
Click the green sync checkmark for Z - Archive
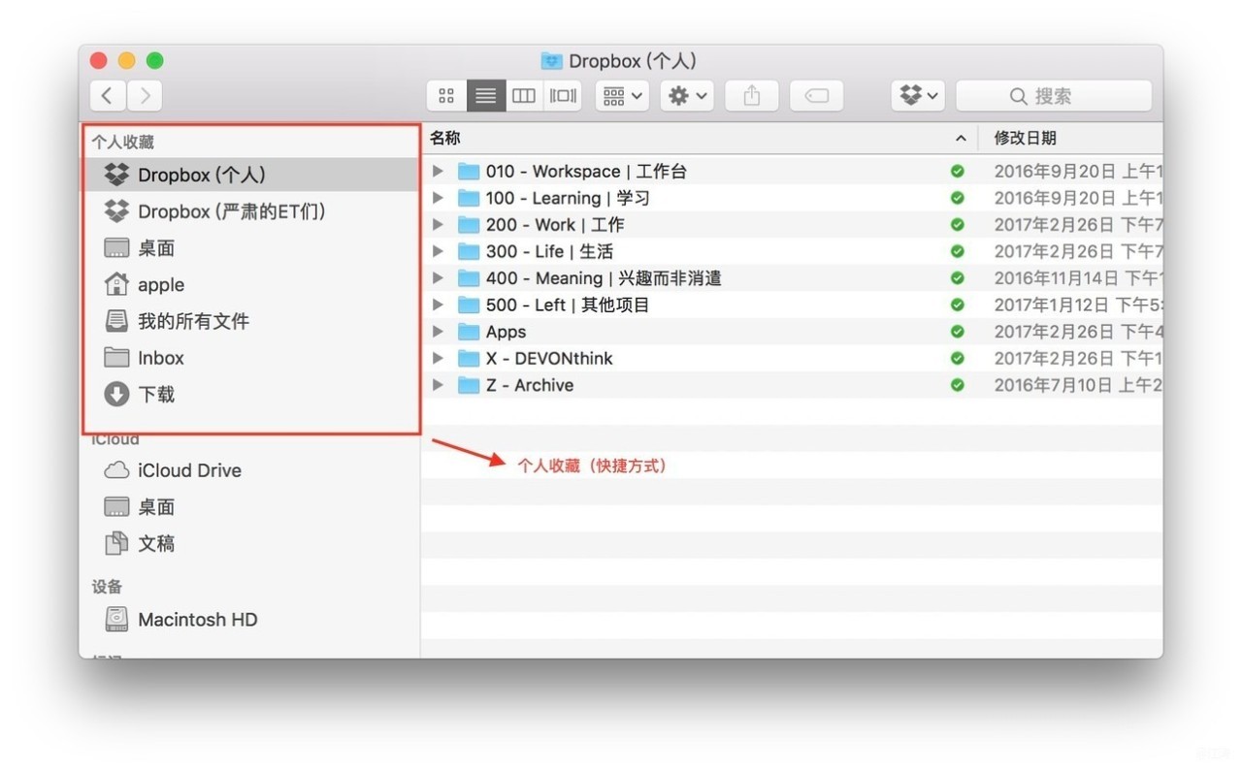958,385
